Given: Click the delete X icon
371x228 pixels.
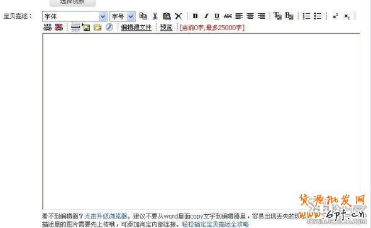Looking at the screenshot, I should pyautogui.click(x=179, y=16).
